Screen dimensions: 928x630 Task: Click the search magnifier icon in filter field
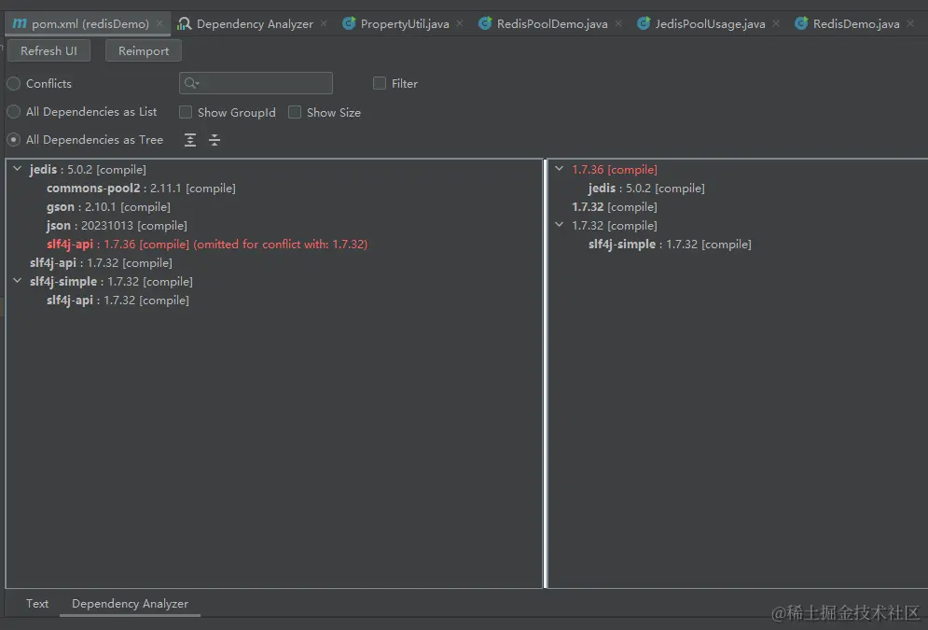[191, 83]
